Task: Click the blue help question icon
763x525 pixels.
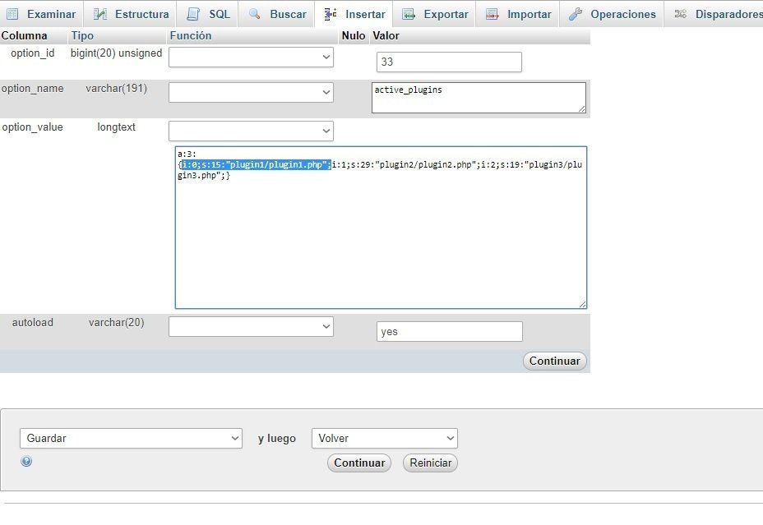Action: point(26,462)
